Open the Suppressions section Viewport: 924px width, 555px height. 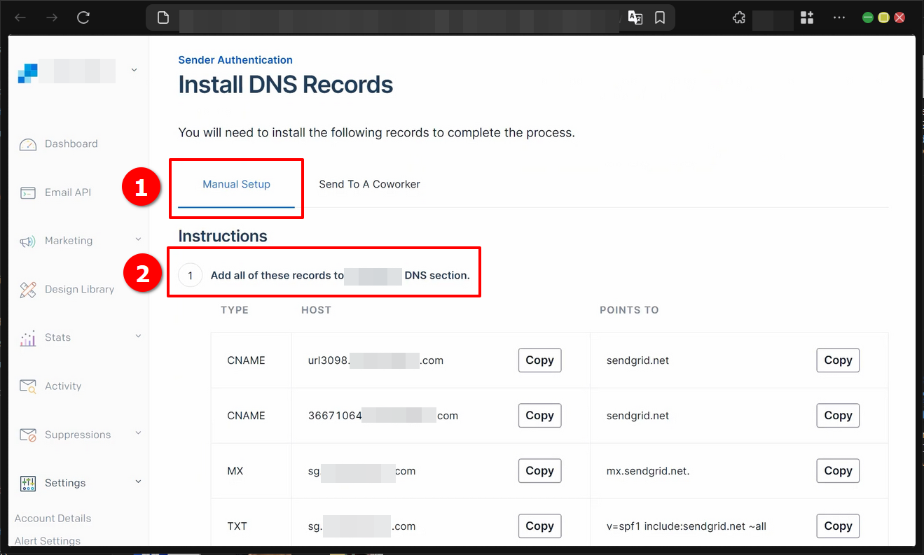(77, 434)
